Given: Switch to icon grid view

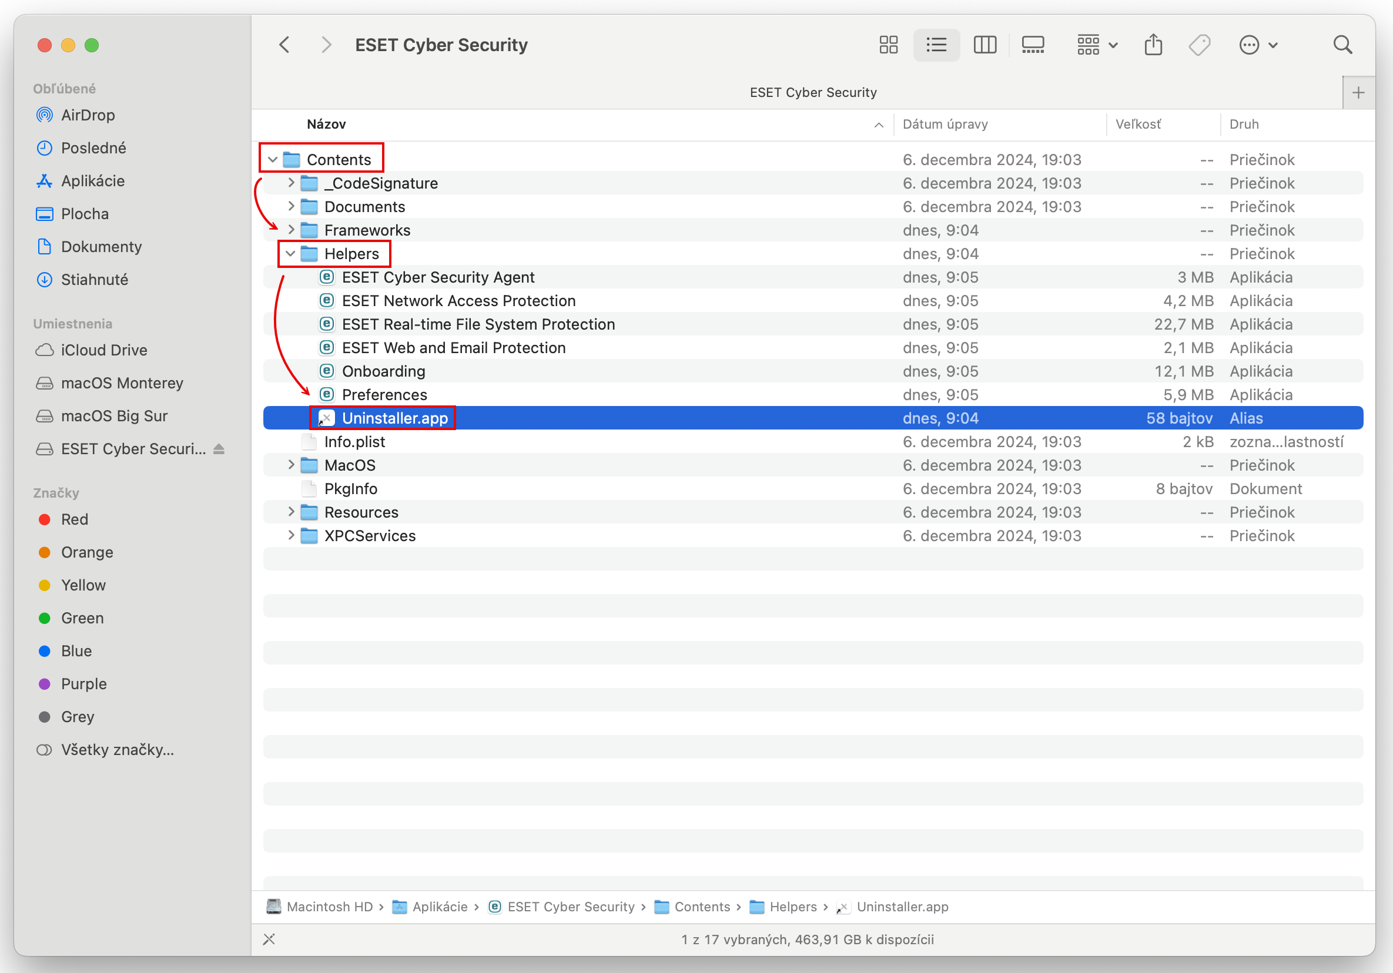Looking at the screenshot, I should coord(888,45).
